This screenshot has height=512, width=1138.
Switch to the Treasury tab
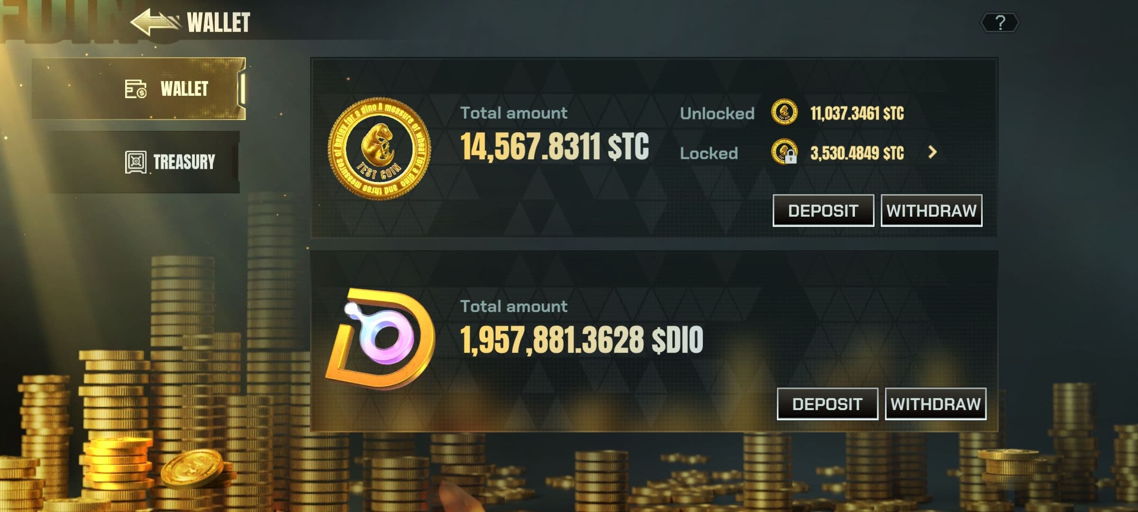coord(143,162)
